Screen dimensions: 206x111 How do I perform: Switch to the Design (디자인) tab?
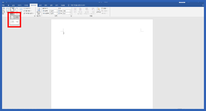(x=26, y=5)
